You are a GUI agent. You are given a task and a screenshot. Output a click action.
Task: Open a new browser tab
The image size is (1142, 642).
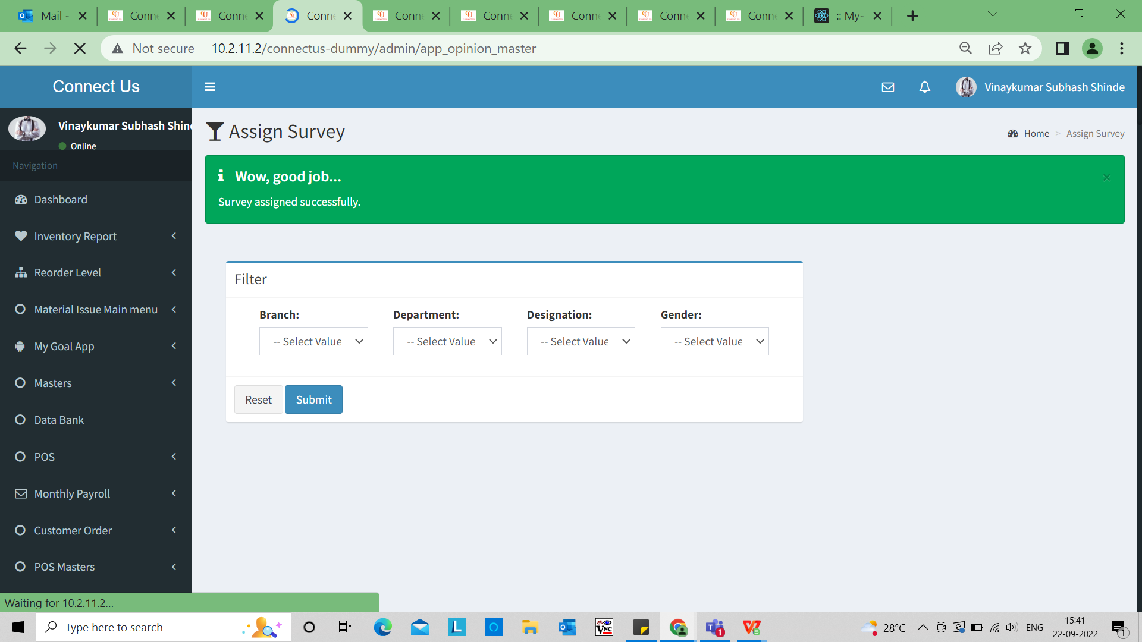pos(912,16)
